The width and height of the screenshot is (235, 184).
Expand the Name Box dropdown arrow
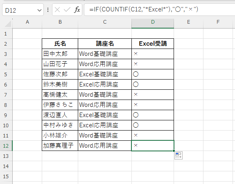(39, 10)
